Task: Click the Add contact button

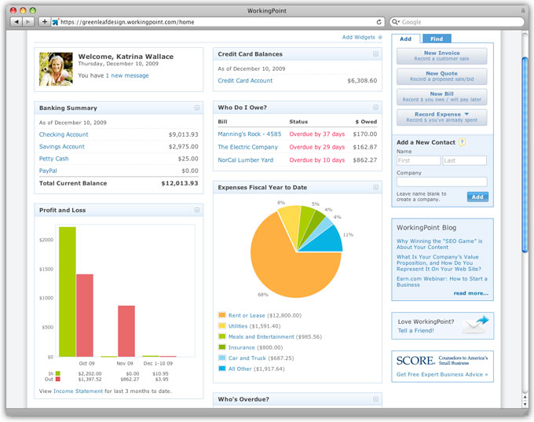Action: (x=477, y=196)
